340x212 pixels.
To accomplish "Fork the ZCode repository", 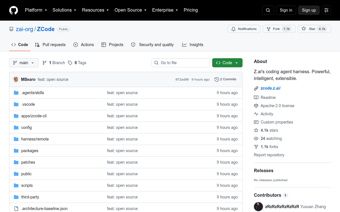I will [x=279, y=29].
